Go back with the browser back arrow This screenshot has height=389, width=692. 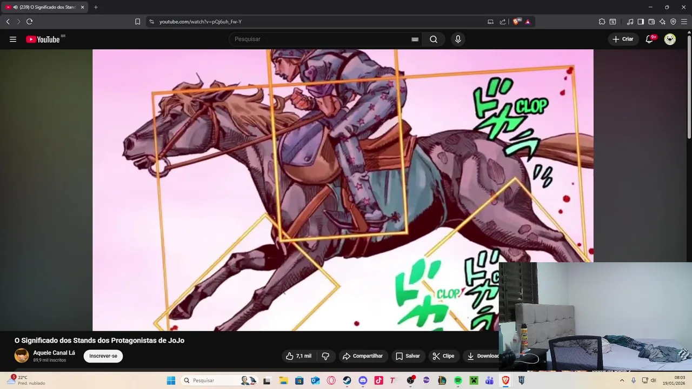pos(8,22)
